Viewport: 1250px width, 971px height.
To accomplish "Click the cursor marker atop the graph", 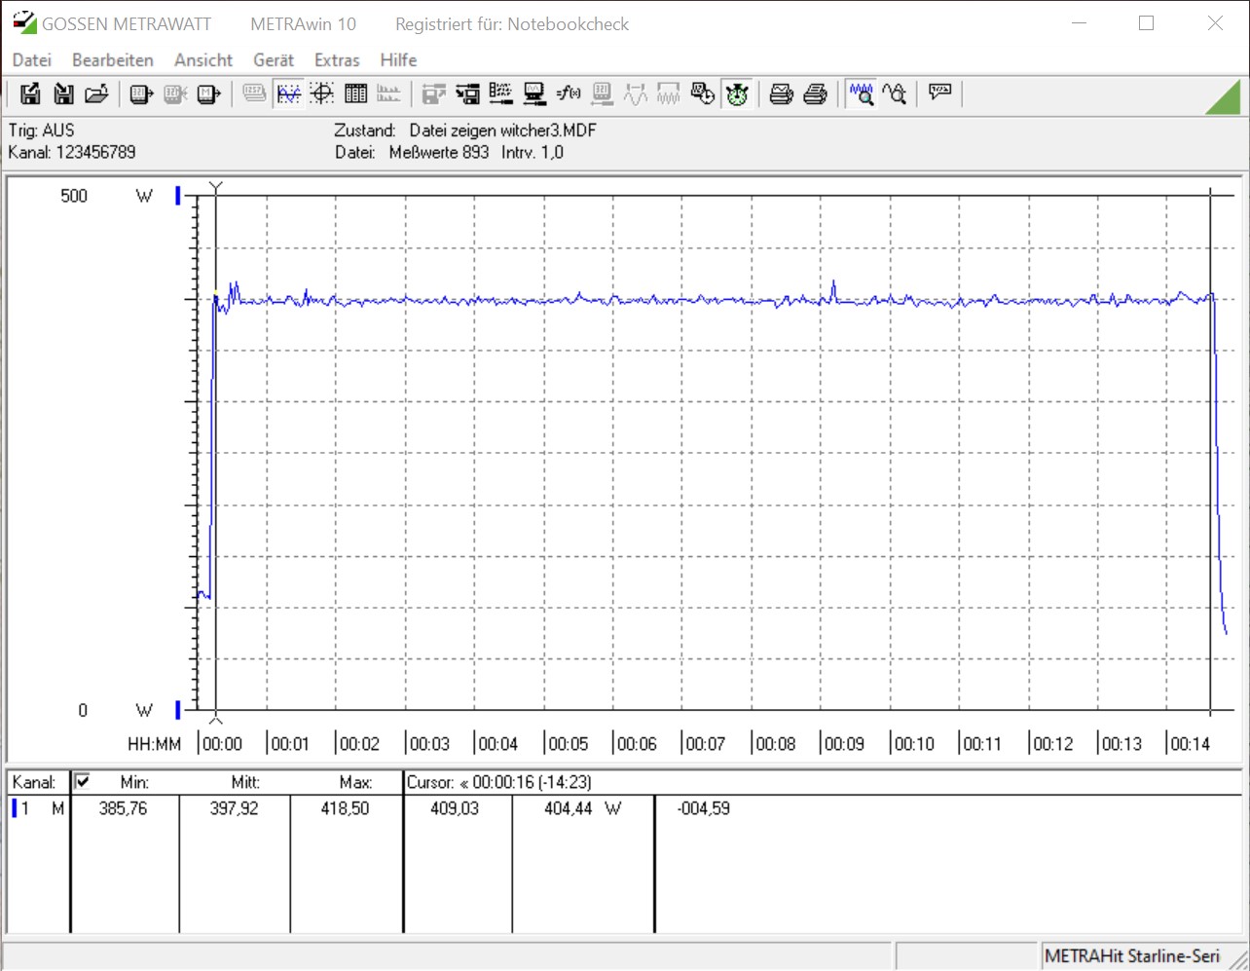I will [x=216, y=186].
